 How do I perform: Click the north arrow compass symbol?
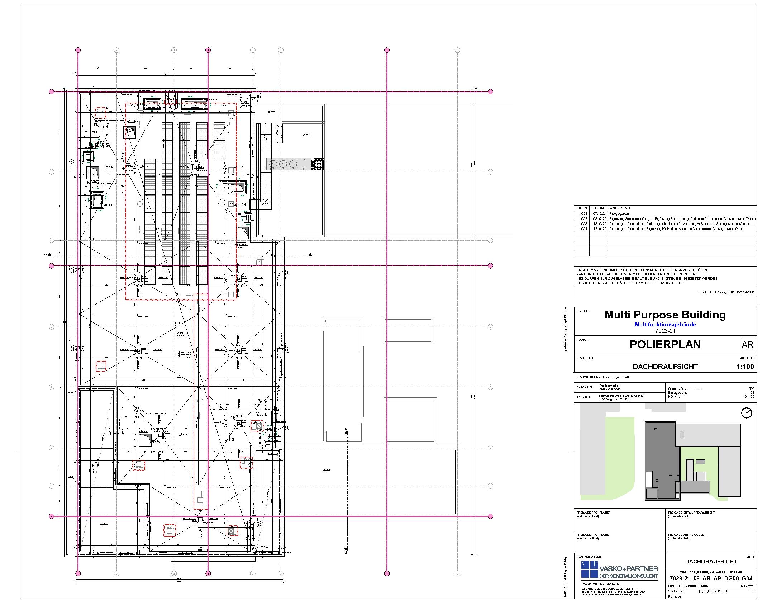(x=747, y=413)
